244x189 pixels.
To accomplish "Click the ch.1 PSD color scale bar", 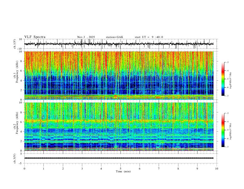I will click(x=223, y=79).
